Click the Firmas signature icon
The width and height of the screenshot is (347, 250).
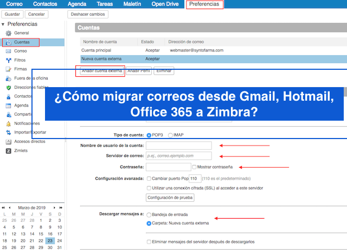9,69
